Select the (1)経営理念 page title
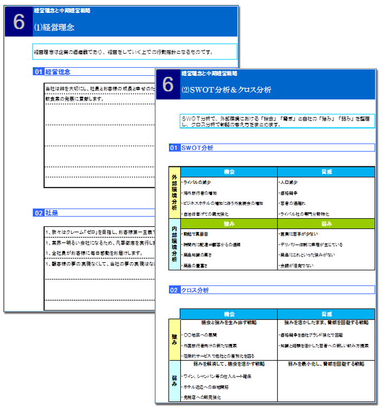The height and width of the screenshot is (416, 387). [54, 26]
